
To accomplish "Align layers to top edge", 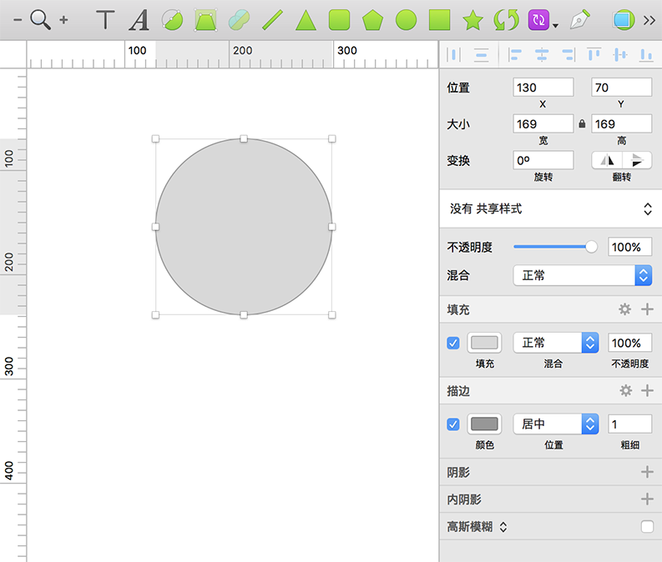I will (594, 55).
